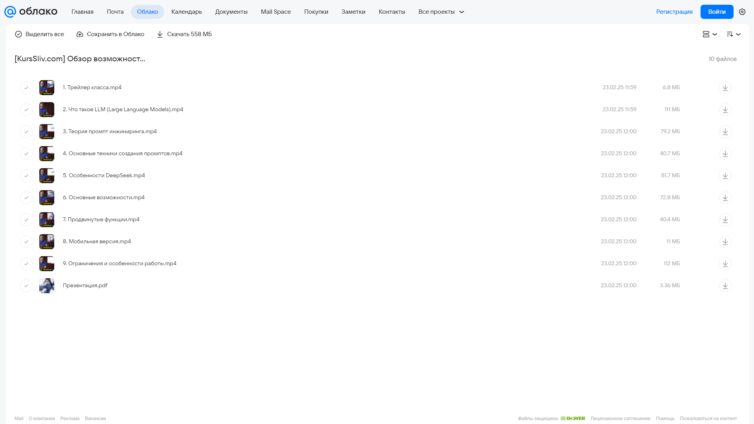Select the Что такое LLM file checkbox
Image resolution: width=754 pixels, height=424 pixels.
tap(26, 110)
